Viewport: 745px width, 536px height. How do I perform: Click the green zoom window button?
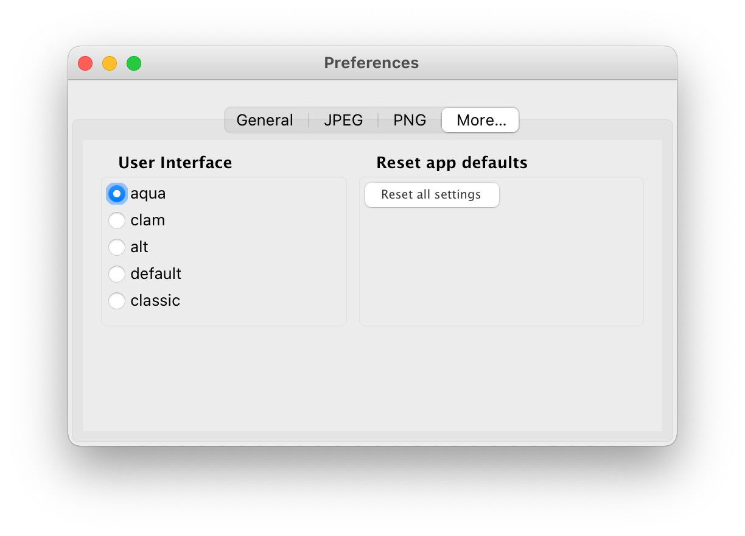click(134, 63)
